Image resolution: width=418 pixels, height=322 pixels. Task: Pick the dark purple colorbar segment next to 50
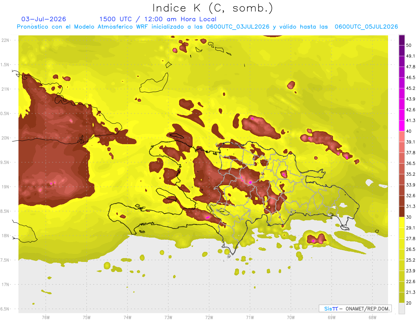coord(402,40)
